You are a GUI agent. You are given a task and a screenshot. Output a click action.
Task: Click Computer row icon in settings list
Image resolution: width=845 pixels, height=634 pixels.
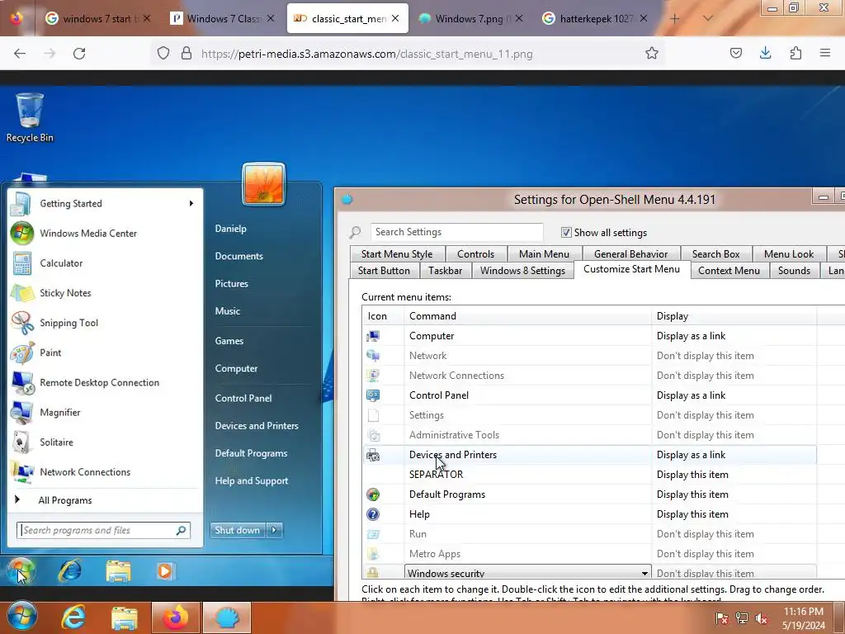pyautogui.click(x=373, y=337)
